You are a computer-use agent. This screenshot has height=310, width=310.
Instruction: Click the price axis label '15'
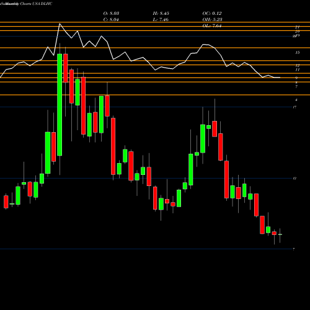click(298, 53)
